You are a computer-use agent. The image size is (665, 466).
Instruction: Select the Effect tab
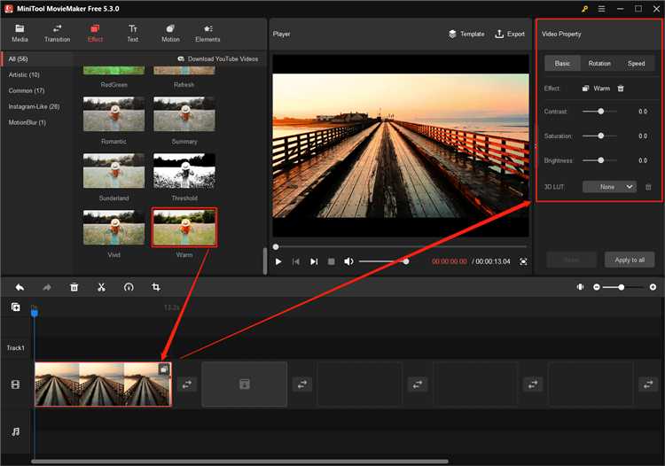95,34
